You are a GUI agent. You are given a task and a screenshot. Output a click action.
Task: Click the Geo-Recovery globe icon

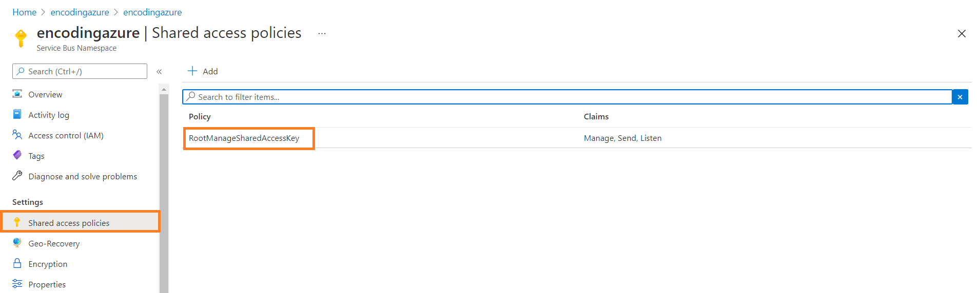click(x=17, y=243)
